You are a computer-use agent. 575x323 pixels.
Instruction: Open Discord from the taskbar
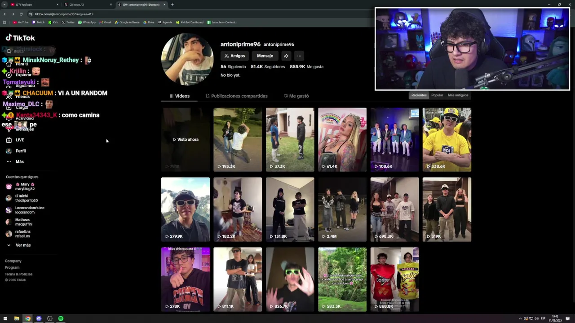[39, 319]
